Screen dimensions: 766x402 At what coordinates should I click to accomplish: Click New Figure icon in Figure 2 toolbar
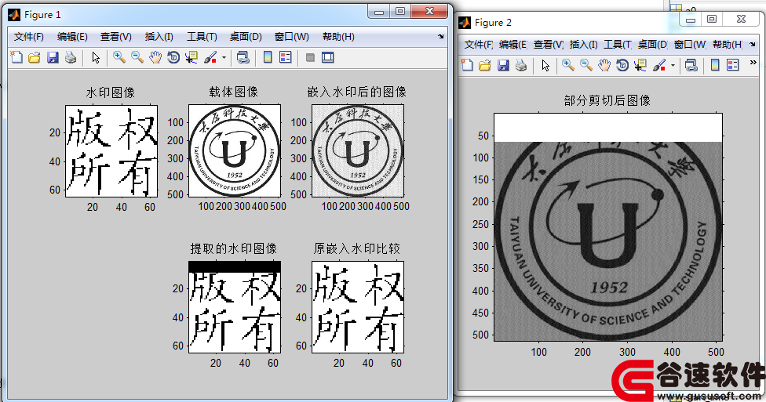click(x=467, y=65)
